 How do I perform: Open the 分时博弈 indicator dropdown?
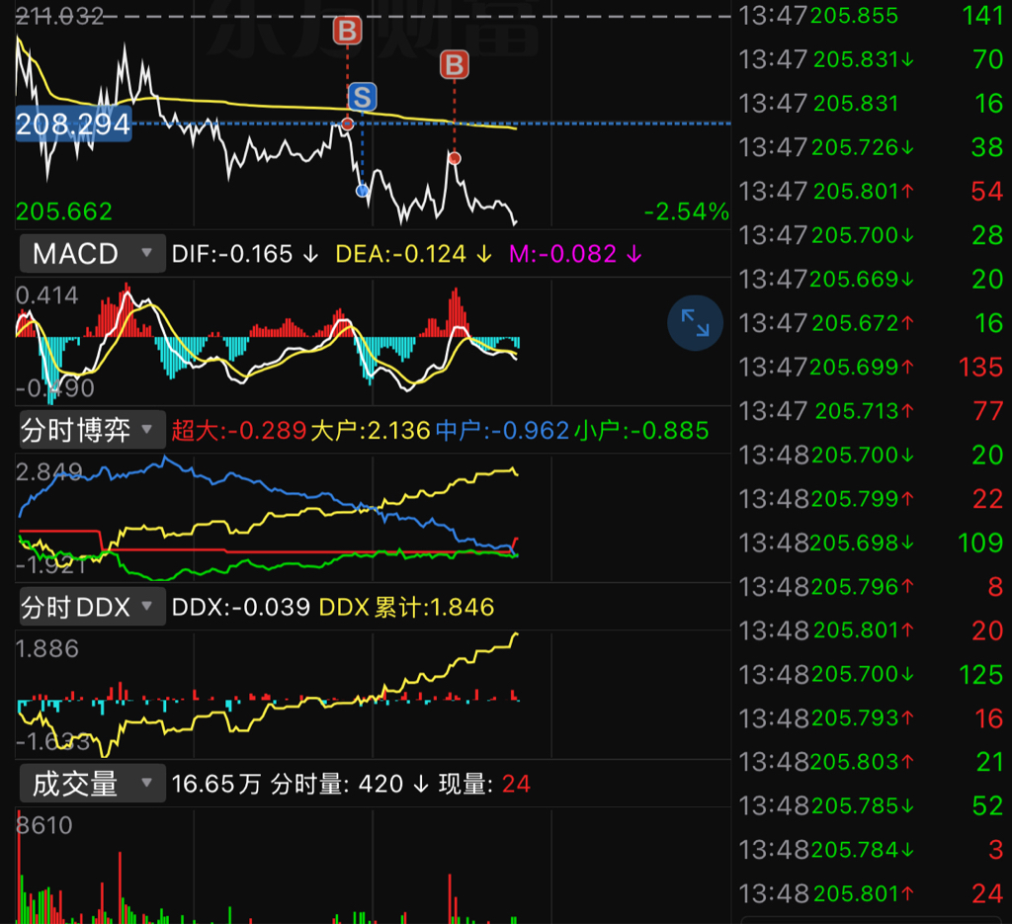click(93, 430)
